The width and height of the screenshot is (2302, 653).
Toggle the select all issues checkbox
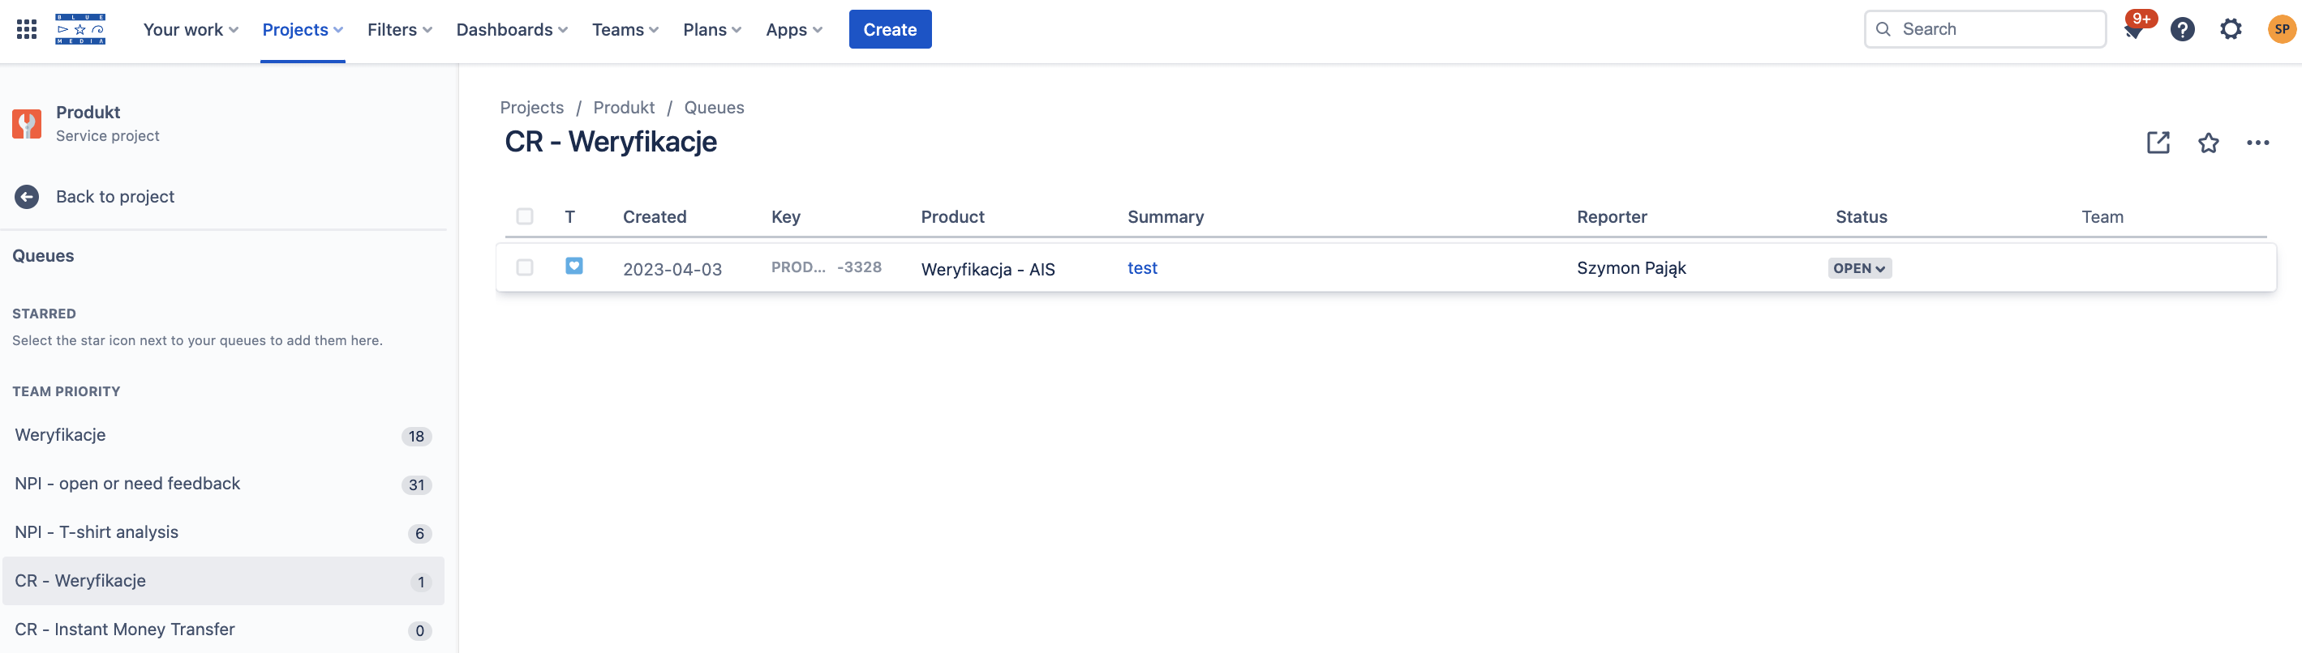pos(525,217)
